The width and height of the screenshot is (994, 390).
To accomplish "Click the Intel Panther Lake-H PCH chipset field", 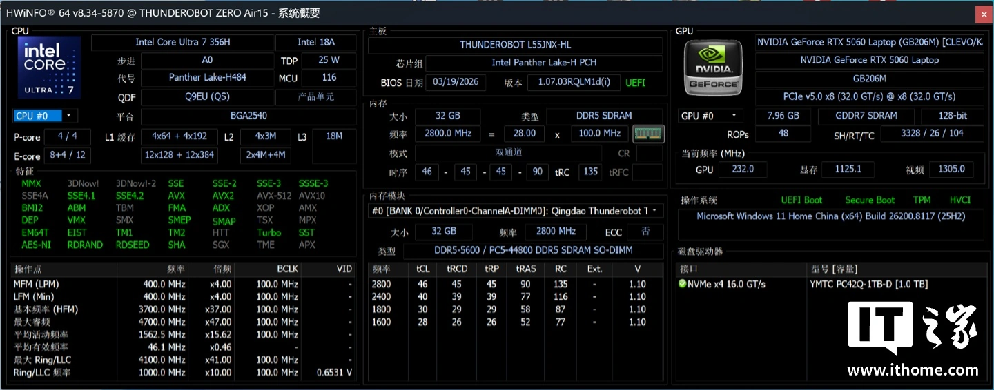I will [x=544, y=63].
